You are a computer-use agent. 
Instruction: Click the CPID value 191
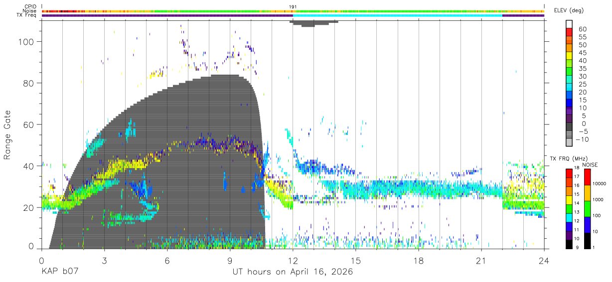tap(293, 7)
